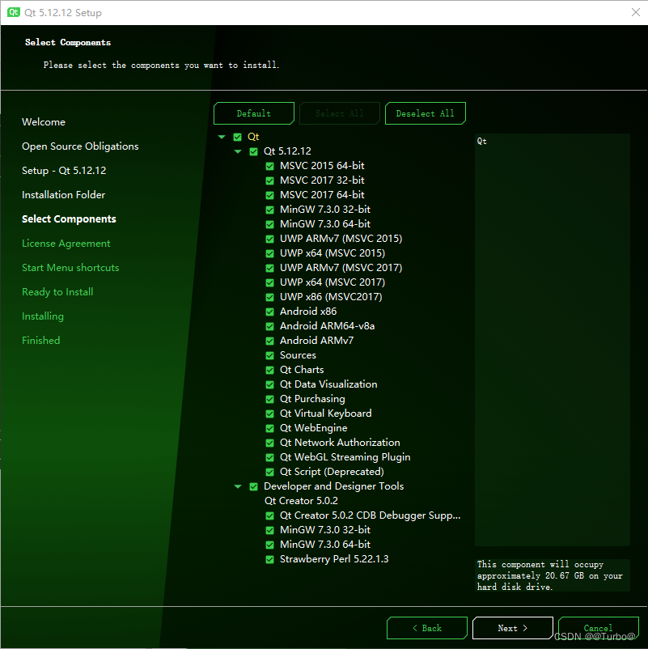Select the Sources row label
Screen dimensions: 648x649
click(298, 355)
